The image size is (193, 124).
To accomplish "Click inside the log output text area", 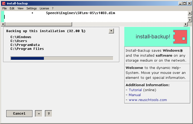I will click(94, 16).
